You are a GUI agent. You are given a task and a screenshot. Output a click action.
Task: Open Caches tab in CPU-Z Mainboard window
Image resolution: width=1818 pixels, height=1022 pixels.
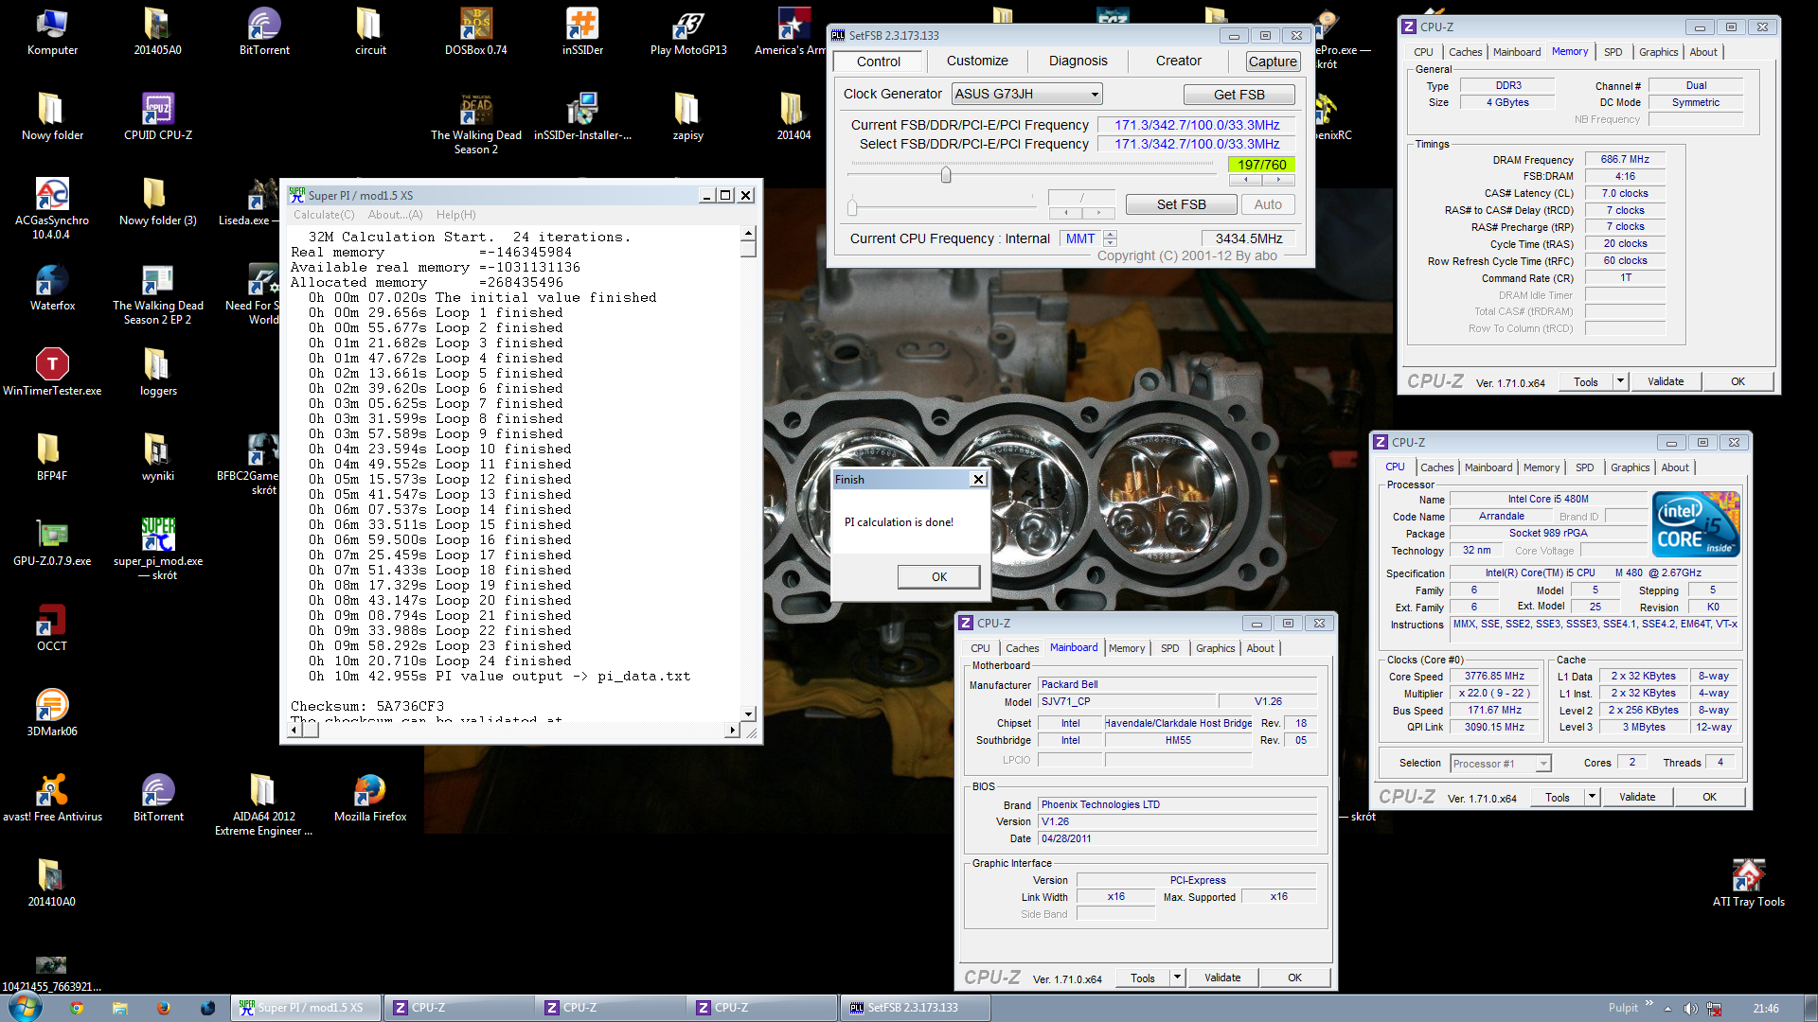point(1022,648)
